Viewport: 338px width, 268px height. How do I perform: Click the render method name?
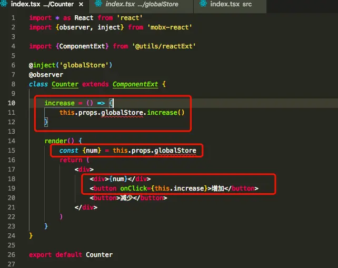click(x=56, y=141)
